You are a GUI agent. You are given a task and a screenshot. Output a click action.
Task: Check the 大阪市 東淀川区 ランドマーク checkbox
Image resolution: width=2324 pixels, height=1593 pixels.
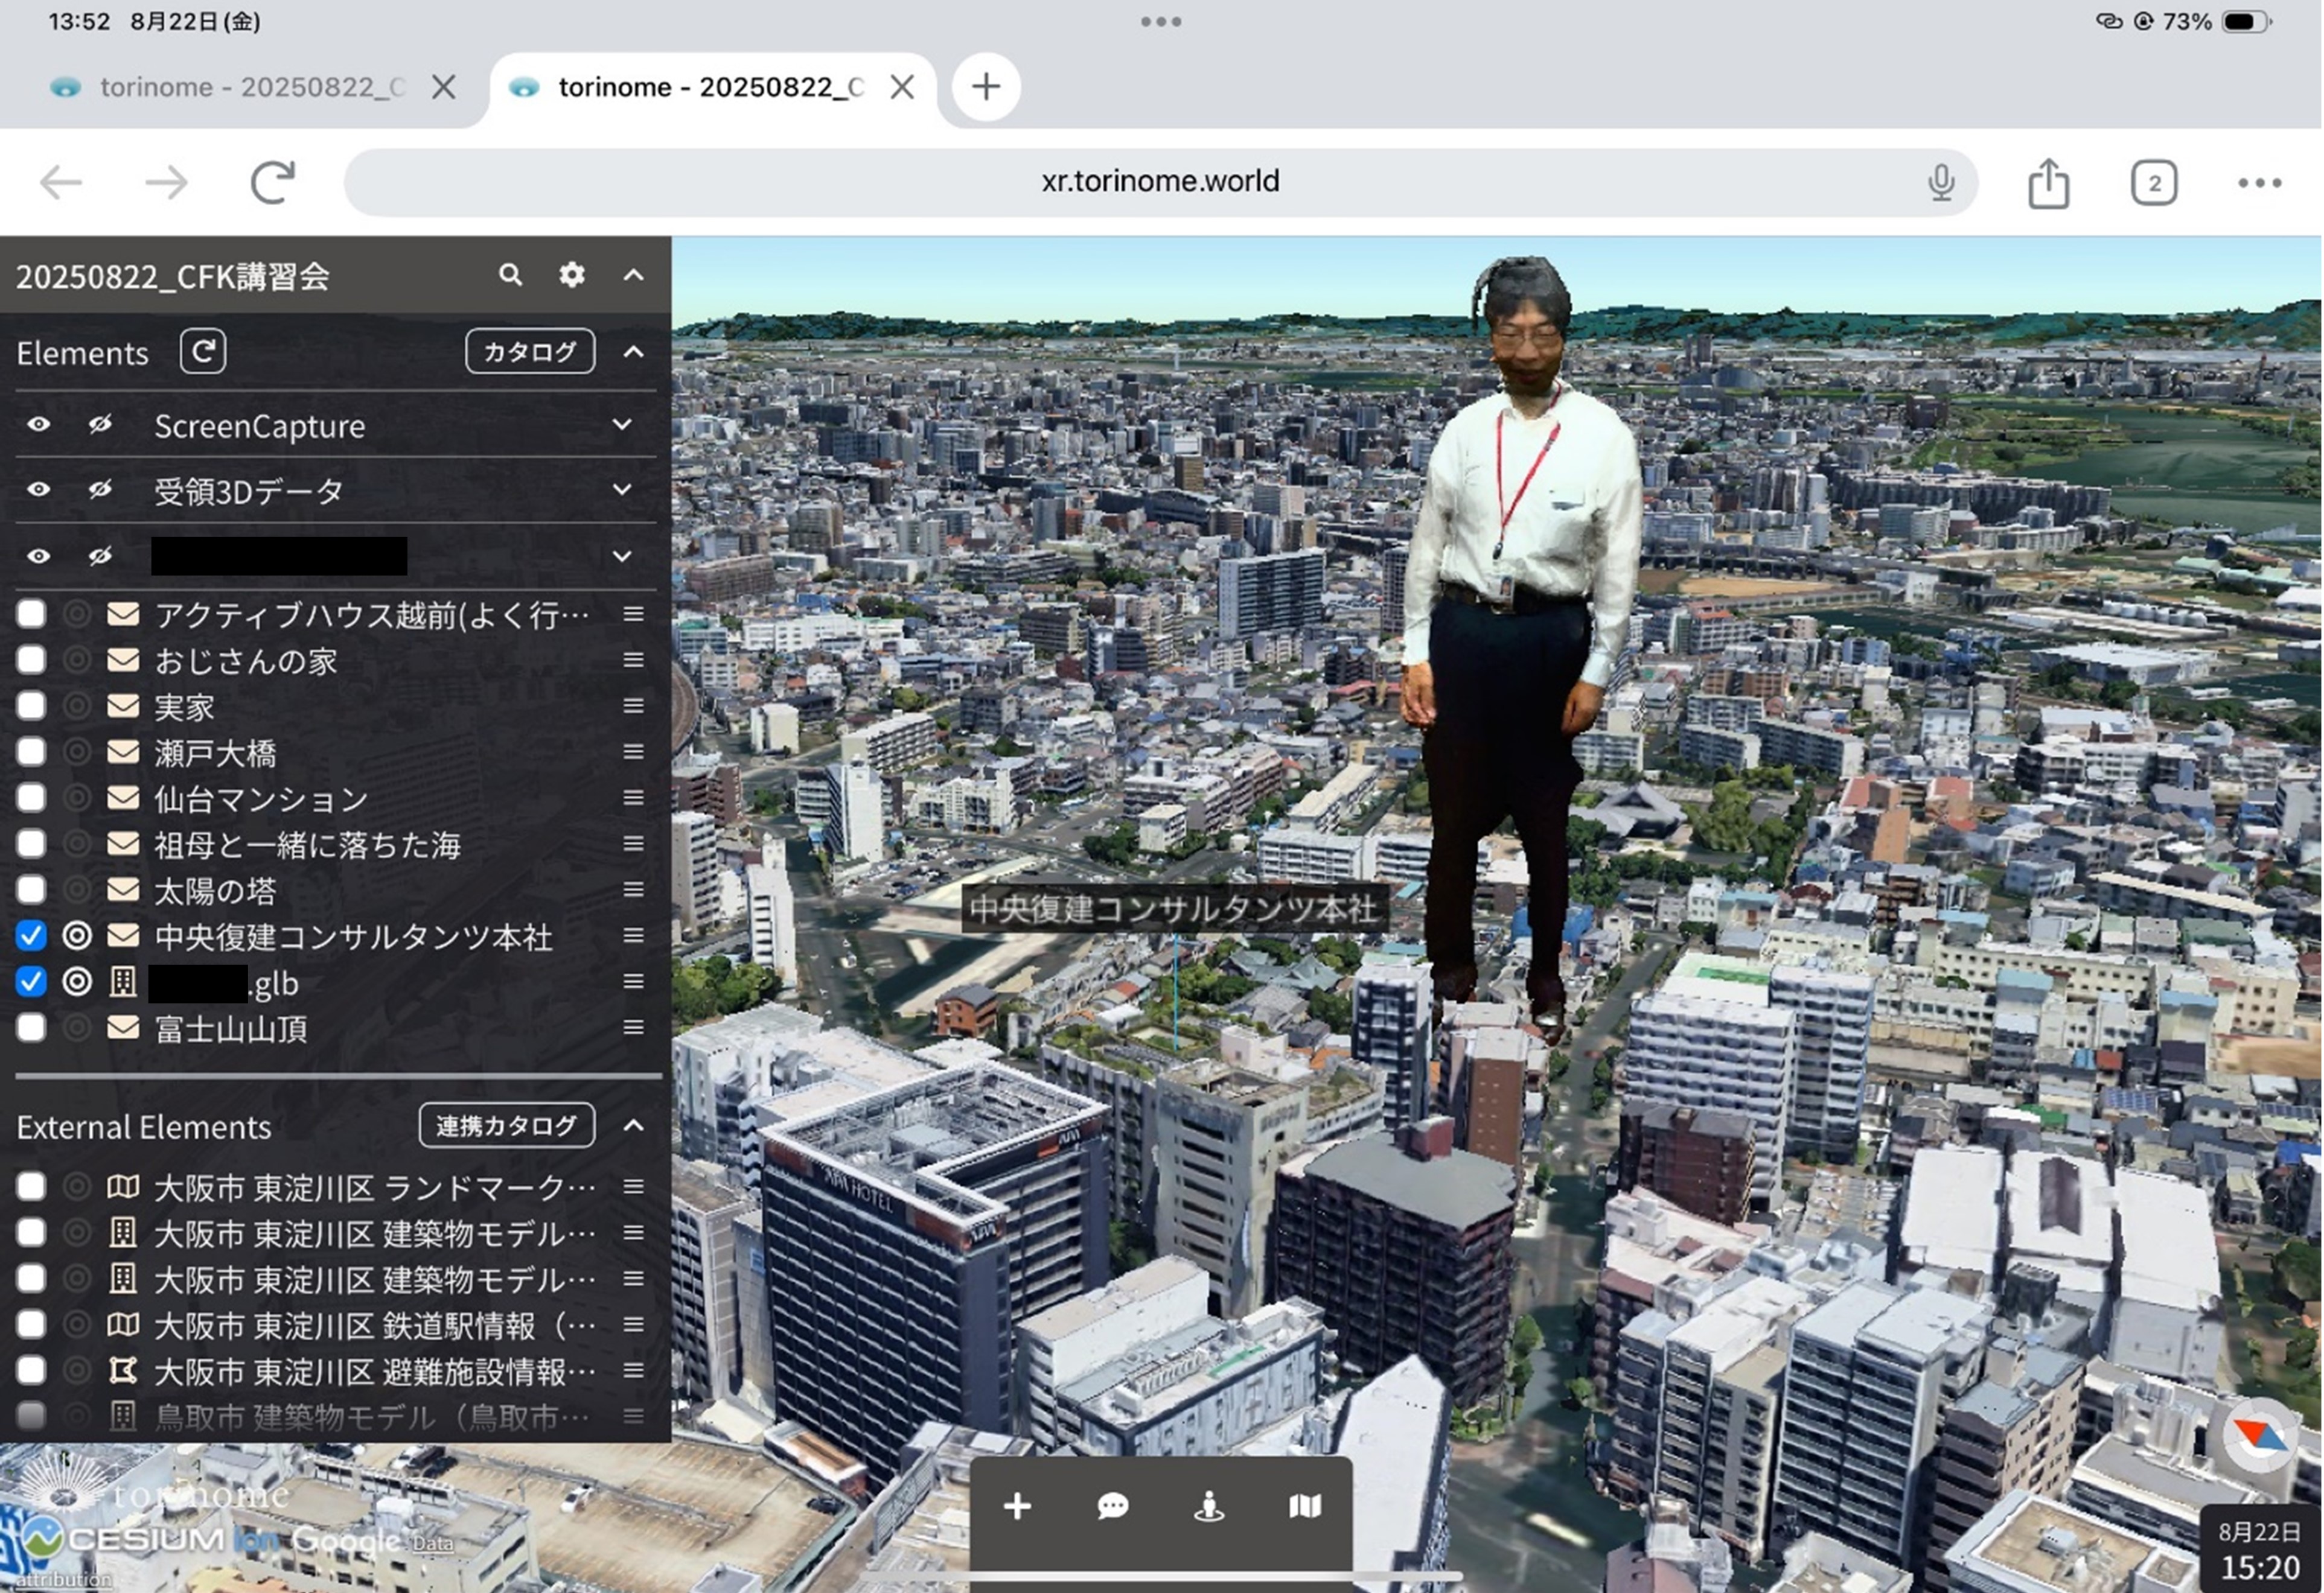tap(31, 1186)
